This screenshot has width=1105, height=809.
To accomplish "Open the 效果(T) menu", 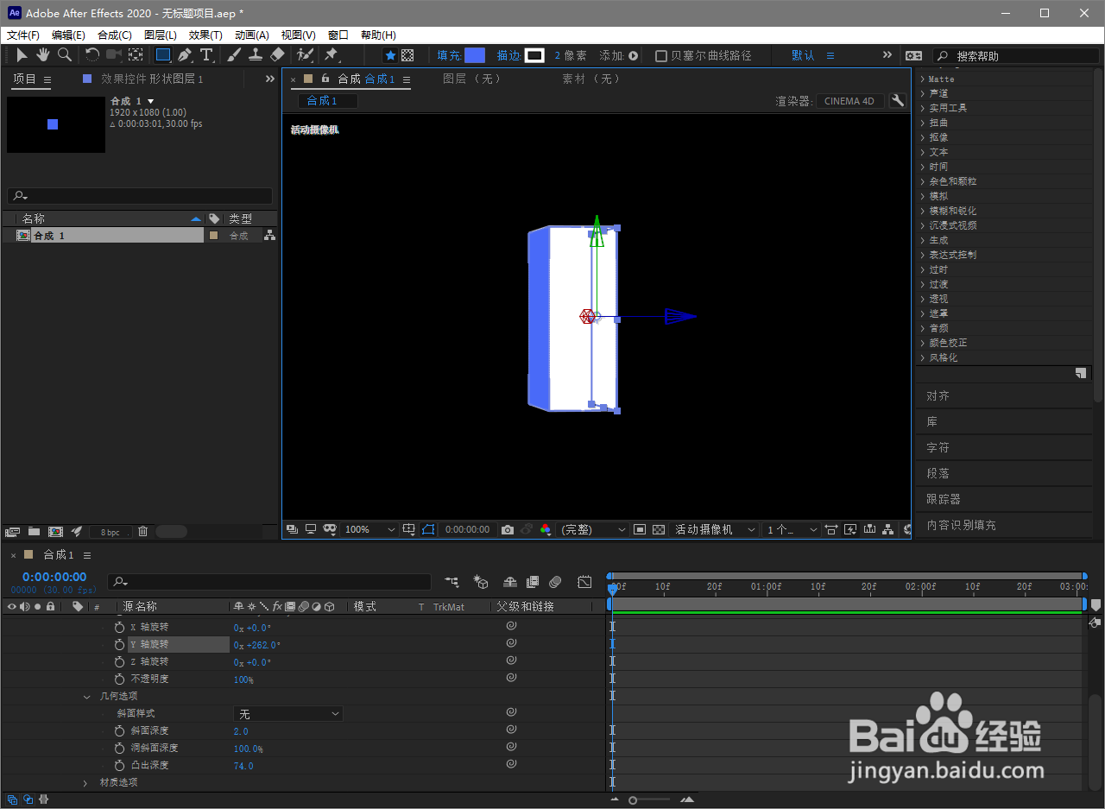I will [x=205, y=35].
